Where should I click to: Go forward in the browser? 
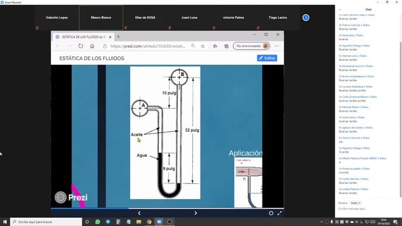[x=69, y=46]
